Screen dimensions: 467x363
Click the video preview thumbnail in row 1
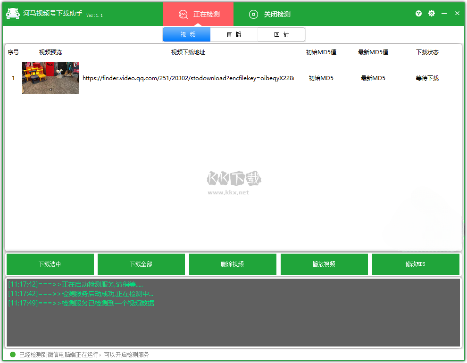click(50, 78)
